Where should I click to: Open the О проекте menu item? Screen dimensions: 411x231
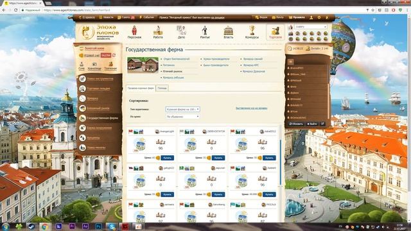coord(87,17)
